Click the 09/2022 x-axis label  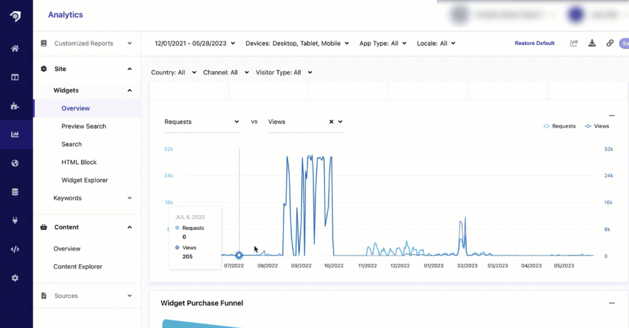coord(301,266)
